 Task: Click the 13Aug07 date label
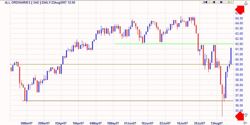coord(217,123)
